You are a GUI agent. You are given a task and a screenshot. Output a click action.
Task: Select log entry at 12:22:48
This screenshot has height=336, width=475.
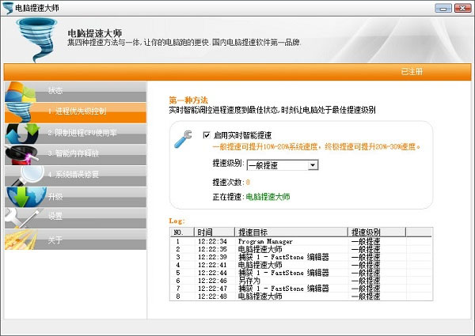point(301,296)
